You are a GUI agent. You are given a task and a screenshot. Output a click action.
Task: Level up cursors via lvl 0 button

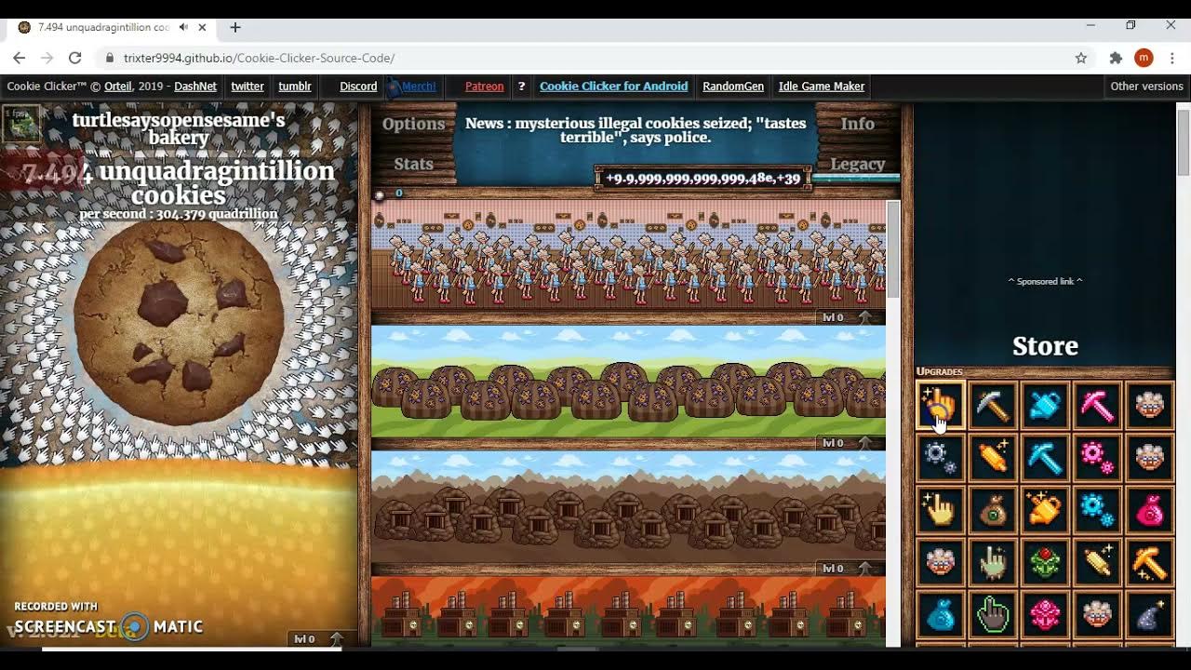coord(319,639)
